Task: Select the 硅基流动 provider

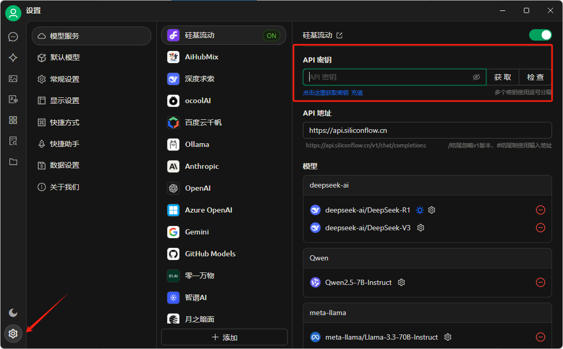Action: 223,35
